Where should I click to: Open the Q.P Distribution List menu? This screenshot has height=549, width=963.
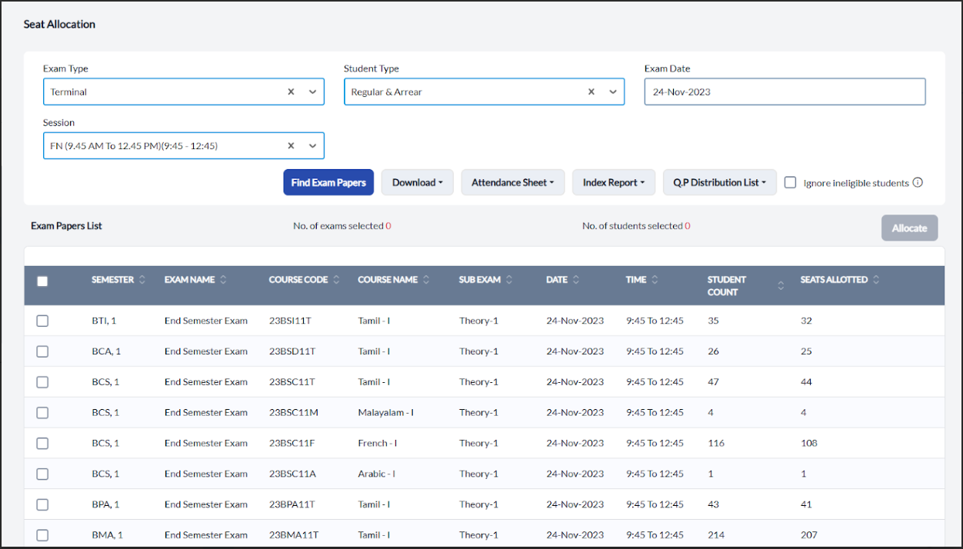pos(719,183)
